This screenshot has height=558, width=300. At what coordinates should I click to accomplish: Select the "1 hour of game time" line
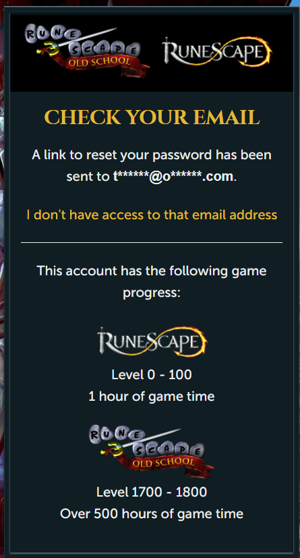(152, 396)
